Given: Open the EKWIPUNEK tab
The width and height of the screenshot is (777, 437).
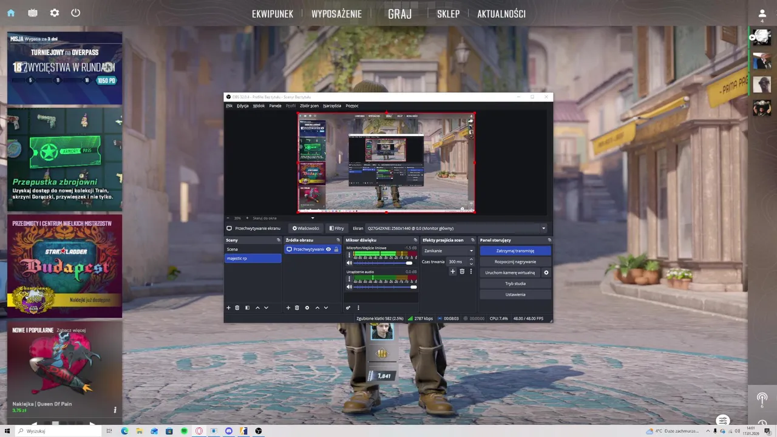Looking at the screenshot, I should tap(273, 14).
